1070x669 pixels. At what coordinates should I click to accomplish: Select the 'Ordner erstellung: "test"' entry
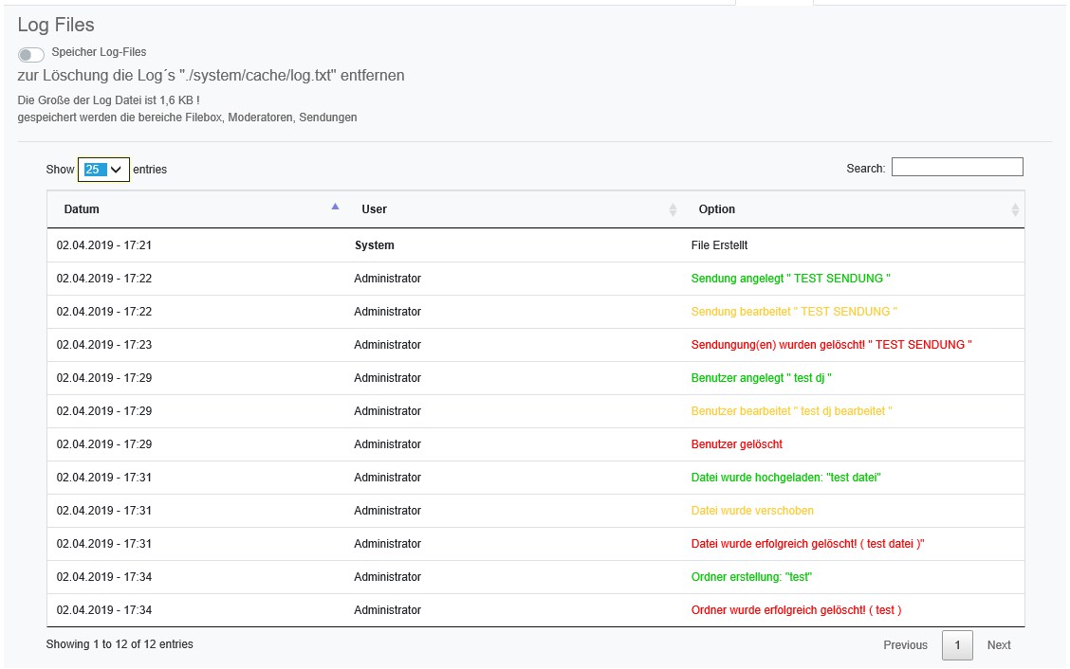click(x=751, y=577)
